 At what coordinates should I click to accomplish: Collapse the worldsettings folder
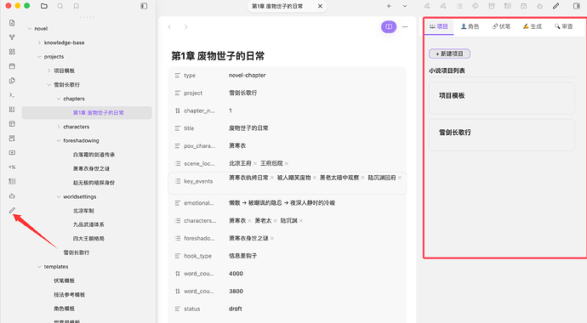pyautogui.click(x=59, y=196)
